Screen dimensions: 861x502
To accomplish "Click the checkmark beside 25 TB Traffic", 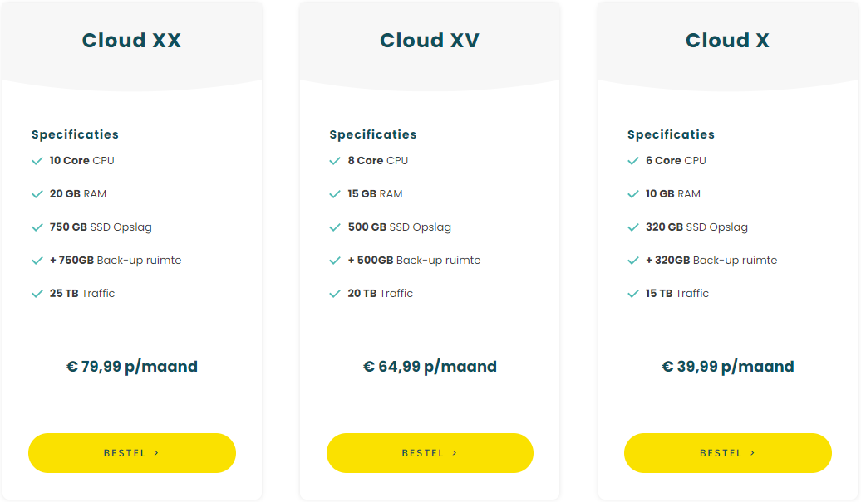I will pyautogui.click(x=37, y=294).
